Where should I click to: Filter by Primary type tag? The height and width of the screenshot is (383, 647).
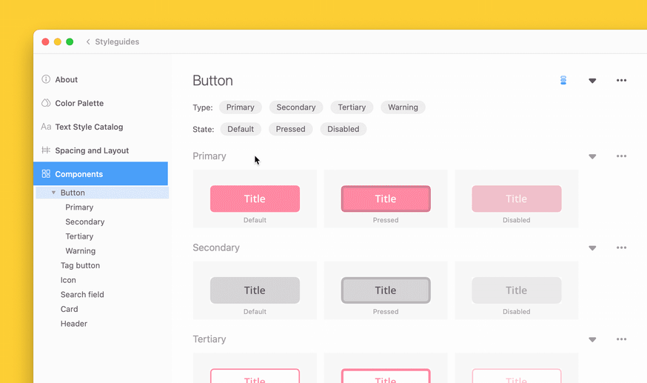[240, 107]
